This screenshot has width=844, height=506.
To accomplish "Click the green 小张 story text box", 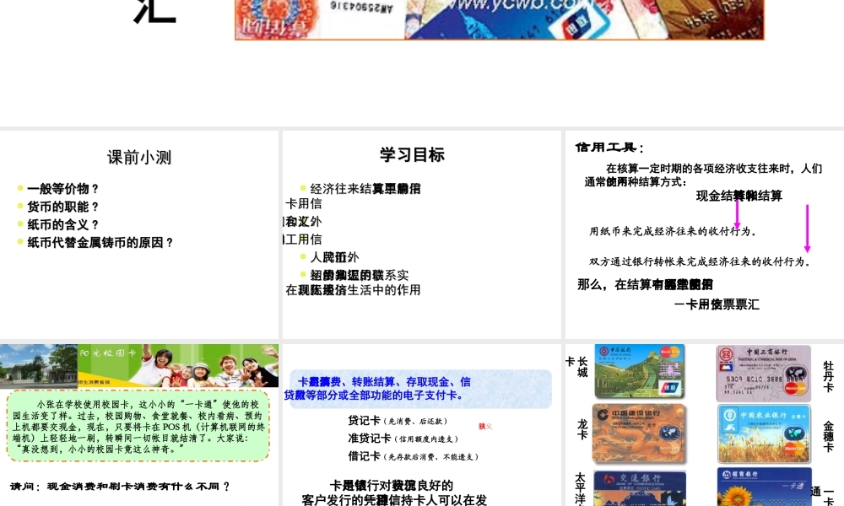I will click(x=138, y=426).
